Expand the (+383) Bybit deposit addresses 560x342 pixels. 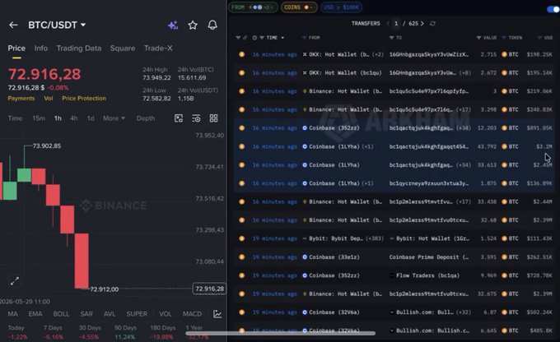[375, 238]
